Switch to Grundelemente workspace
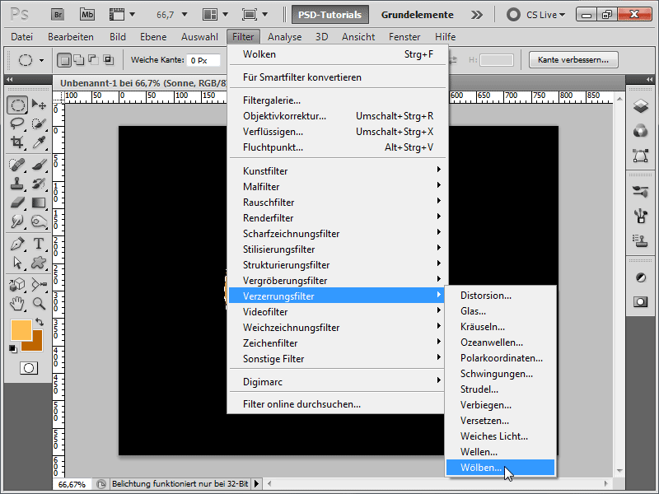The width and height of the screenshot is (659, 494). pos(418,15)
